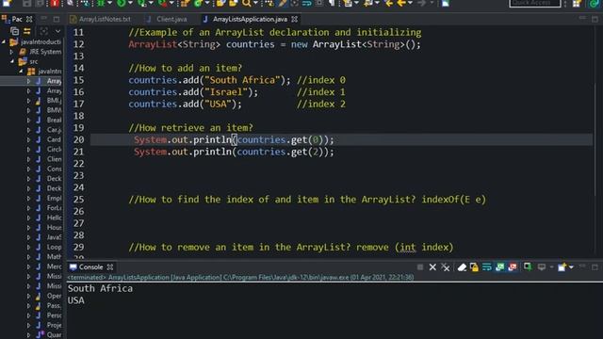
Task: Select the BMW item in Package Explorer
Action: pos(54,110)
